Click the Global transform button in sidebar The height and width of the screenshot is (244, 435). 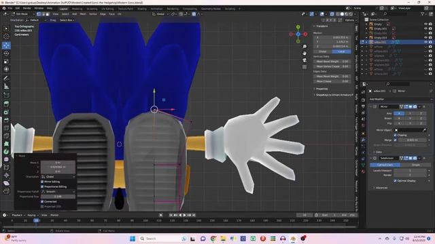point(323,52)
